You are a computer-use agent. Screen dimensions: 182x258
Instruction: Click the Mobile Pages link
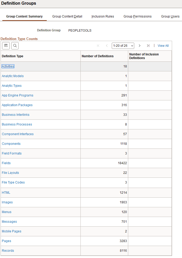coord(11,231)
